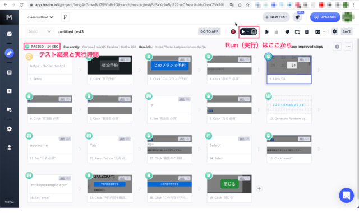The width and height of the screenshot is (359, 213).
Task: Click the browser back arrow
Action: 6,5
